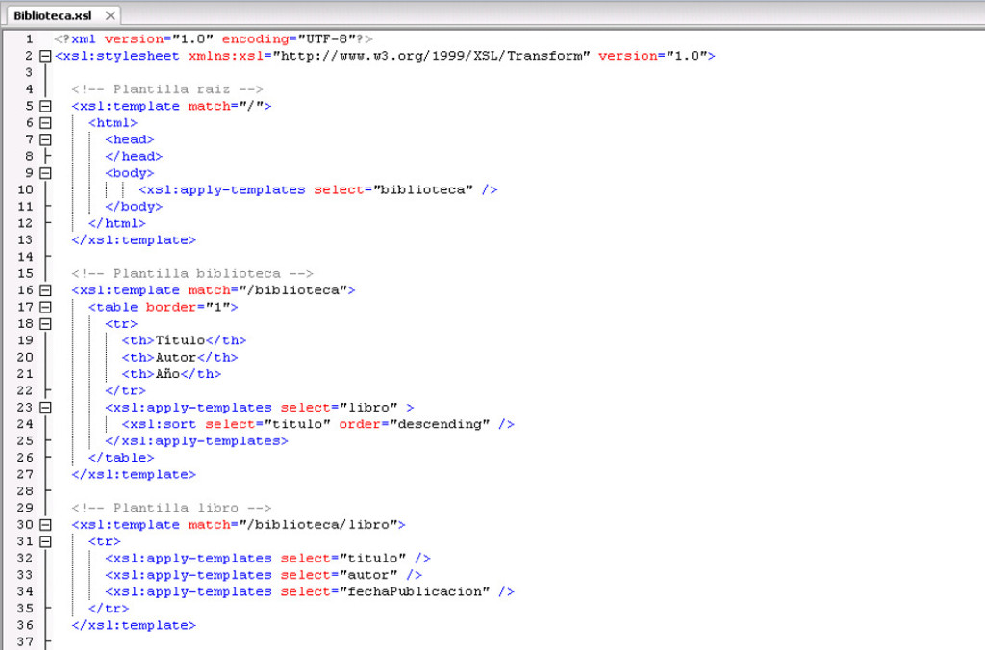Click the namespace URL on line 2
Screen dimensions: 985x650
[432, 56]
